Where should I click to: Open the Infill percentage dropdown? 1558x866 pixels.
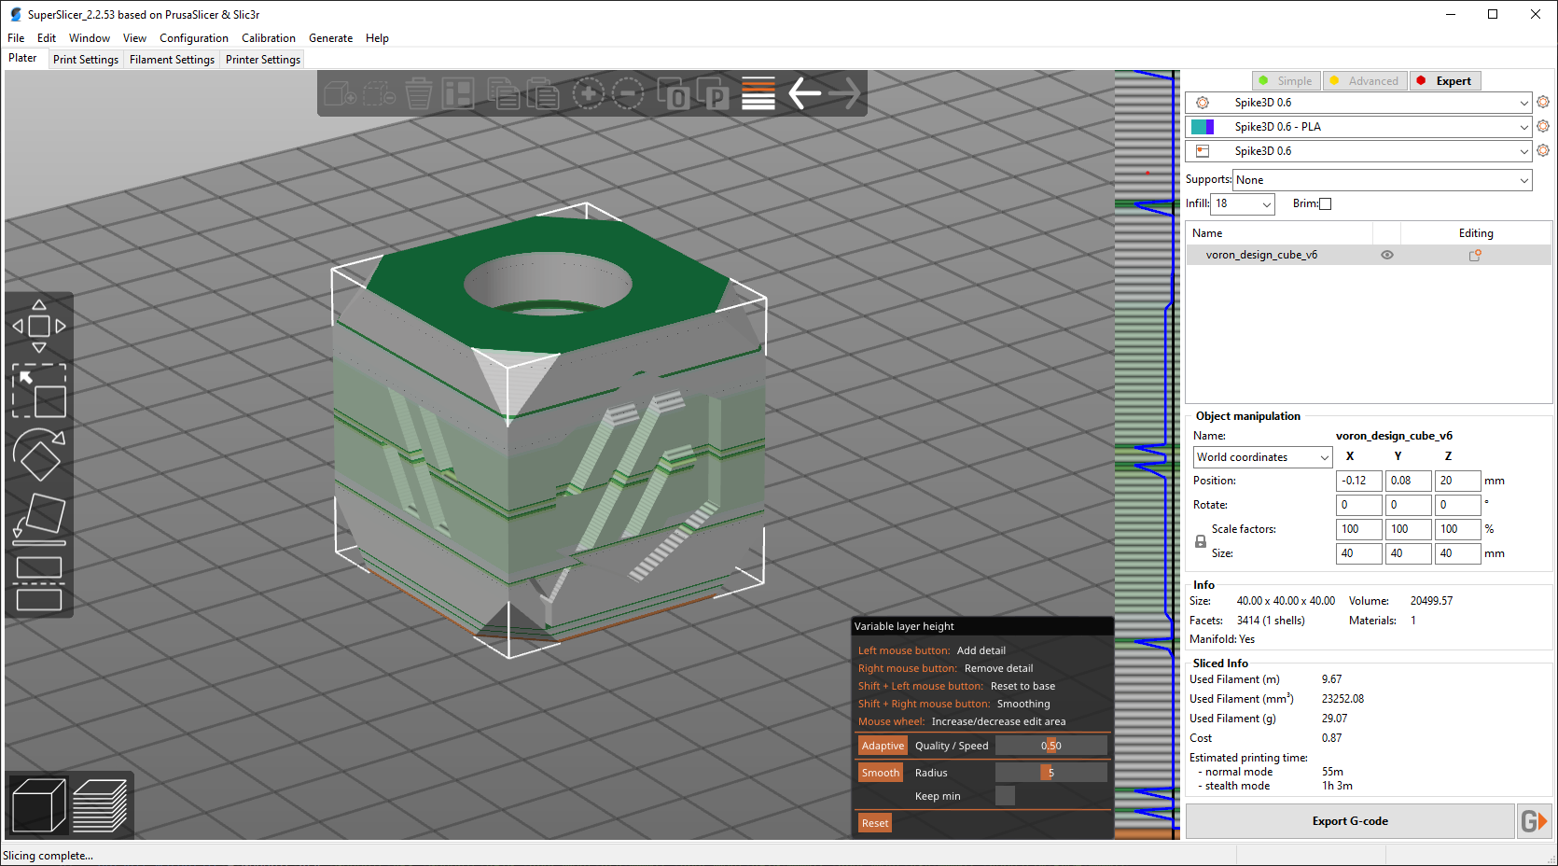click(1243, 203)
